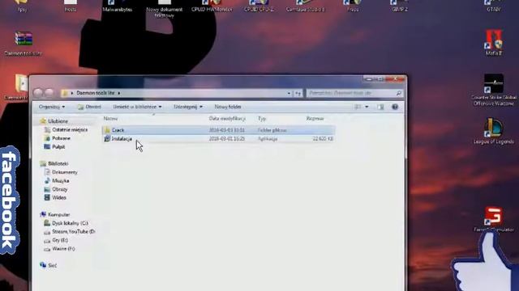Viewport: 519px width, 291px height.
Task: Sort by the Typ column header
Action: click(x=262, y=119)
